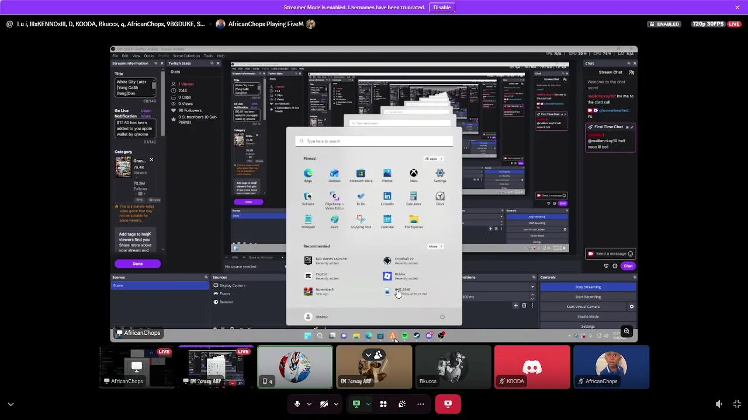Click Stop Streaming in OBS Controls
The image size is (748, 420).
point(587,287)
